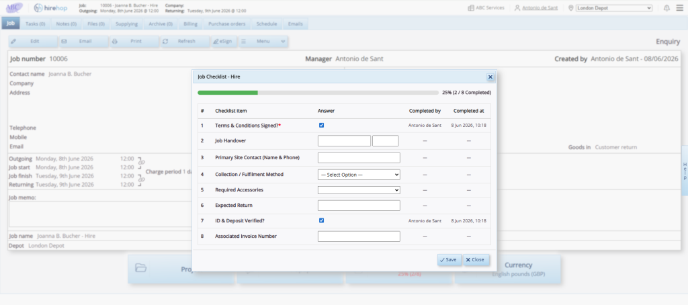Image resolution: width=688 pixels, height=305 pixels.
Task: Open the London Depot dropdown
Action: [614, 8]
